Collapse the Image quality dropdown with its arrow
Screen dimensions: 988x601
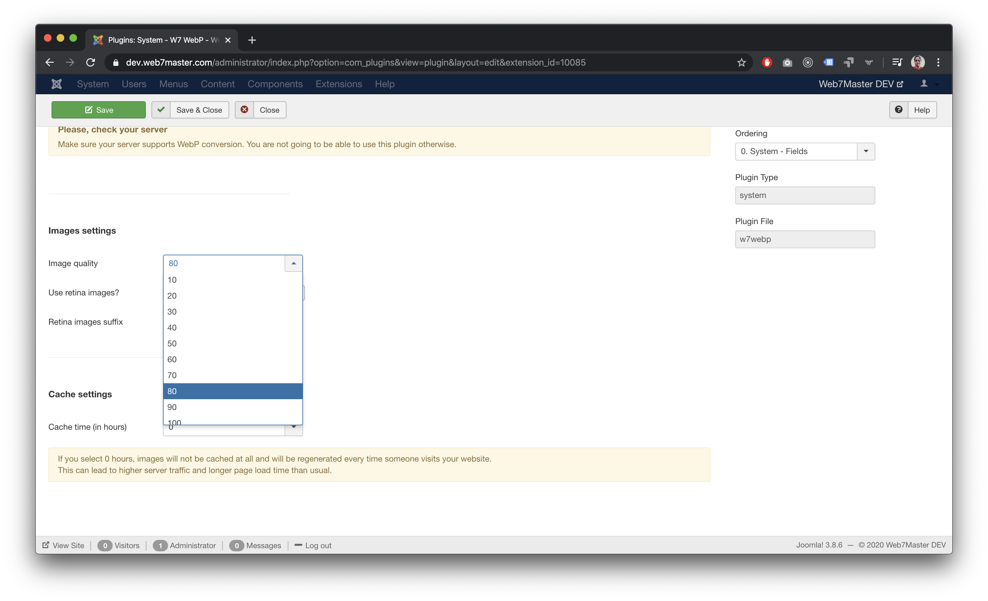(x=293, y=263)
